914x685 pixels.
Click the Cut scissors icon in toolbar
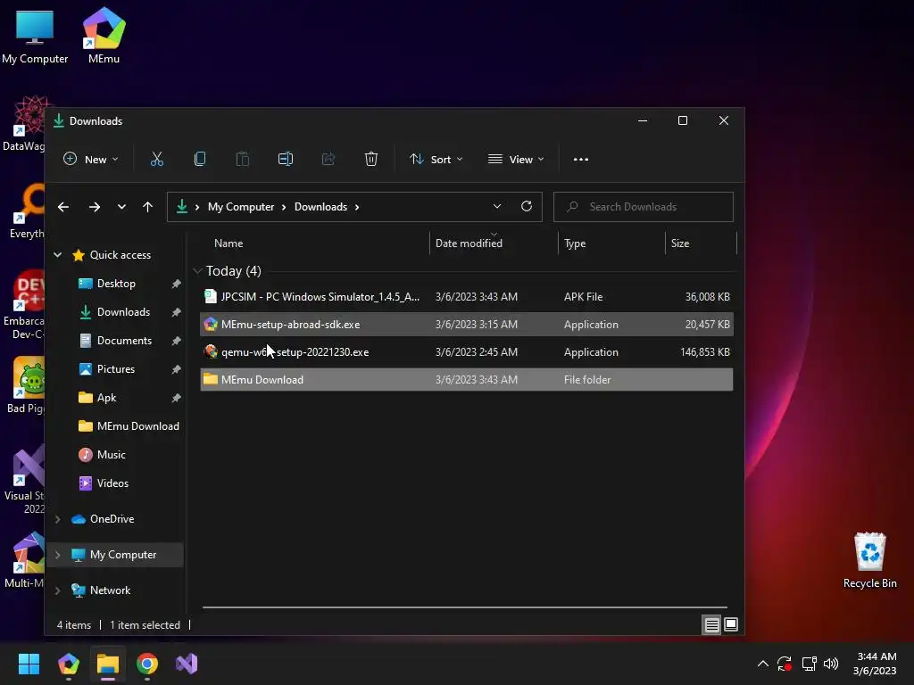point(157,159)
